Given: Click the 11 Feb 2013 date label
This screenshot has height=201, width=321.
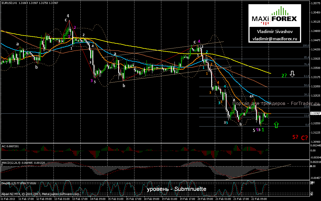Looking at the screenshot, I should pos(8,199).
